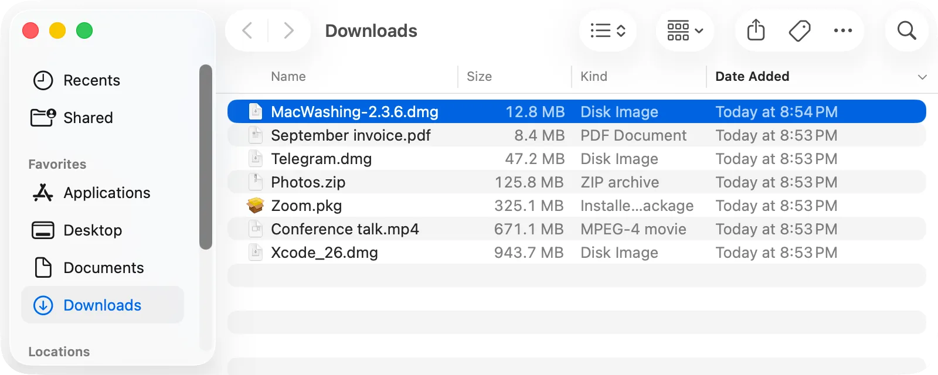Click the Favorites section heading
Image resolution: width=938 pixels, height=375 pixels.
pos(57,164)
